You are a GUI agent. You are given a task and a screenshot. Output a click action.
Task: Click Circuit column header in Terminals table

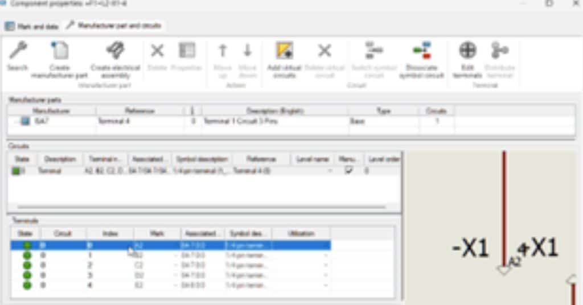click(63, 234)
